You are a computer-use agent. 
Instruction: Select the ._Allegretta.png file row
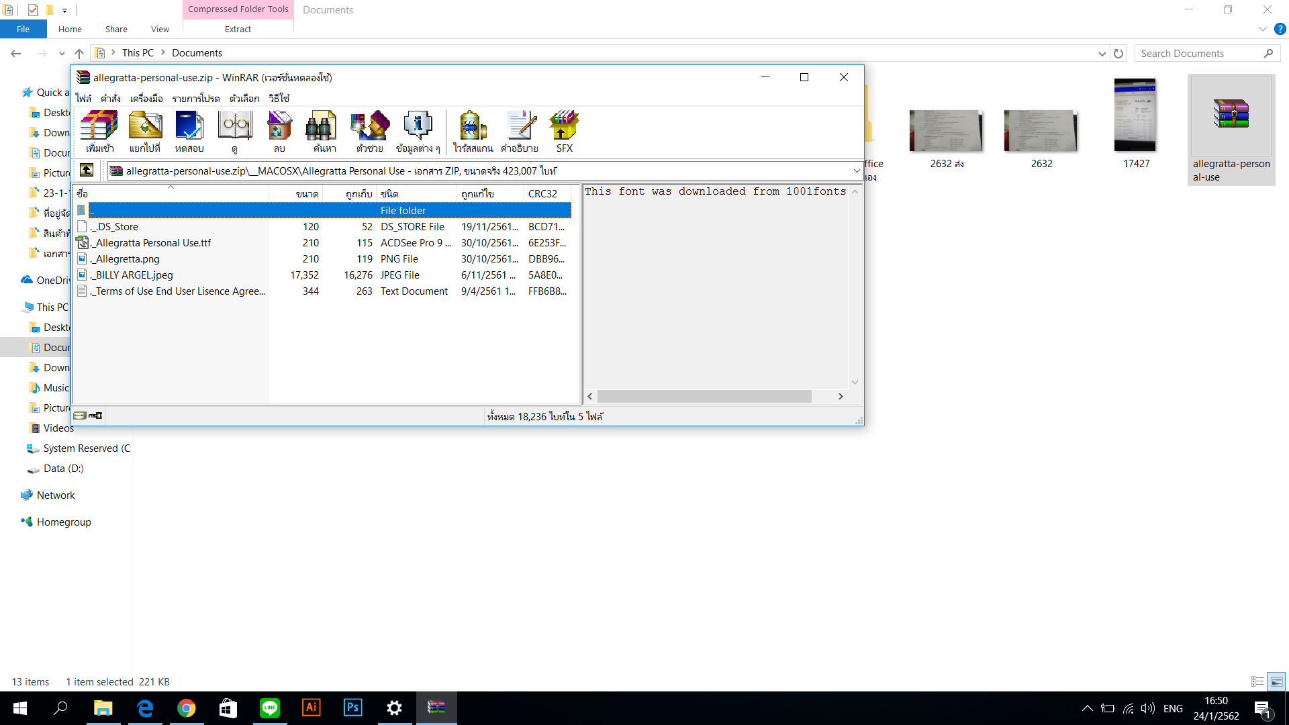click(323, 259)
